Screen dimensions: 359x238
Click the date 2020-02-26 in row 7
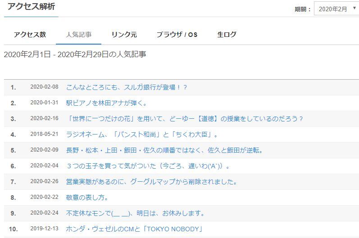[x=45, y=181]
